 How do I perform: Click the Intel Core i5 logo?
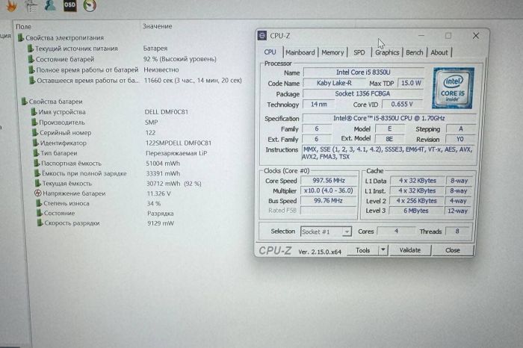coord(454,88)
